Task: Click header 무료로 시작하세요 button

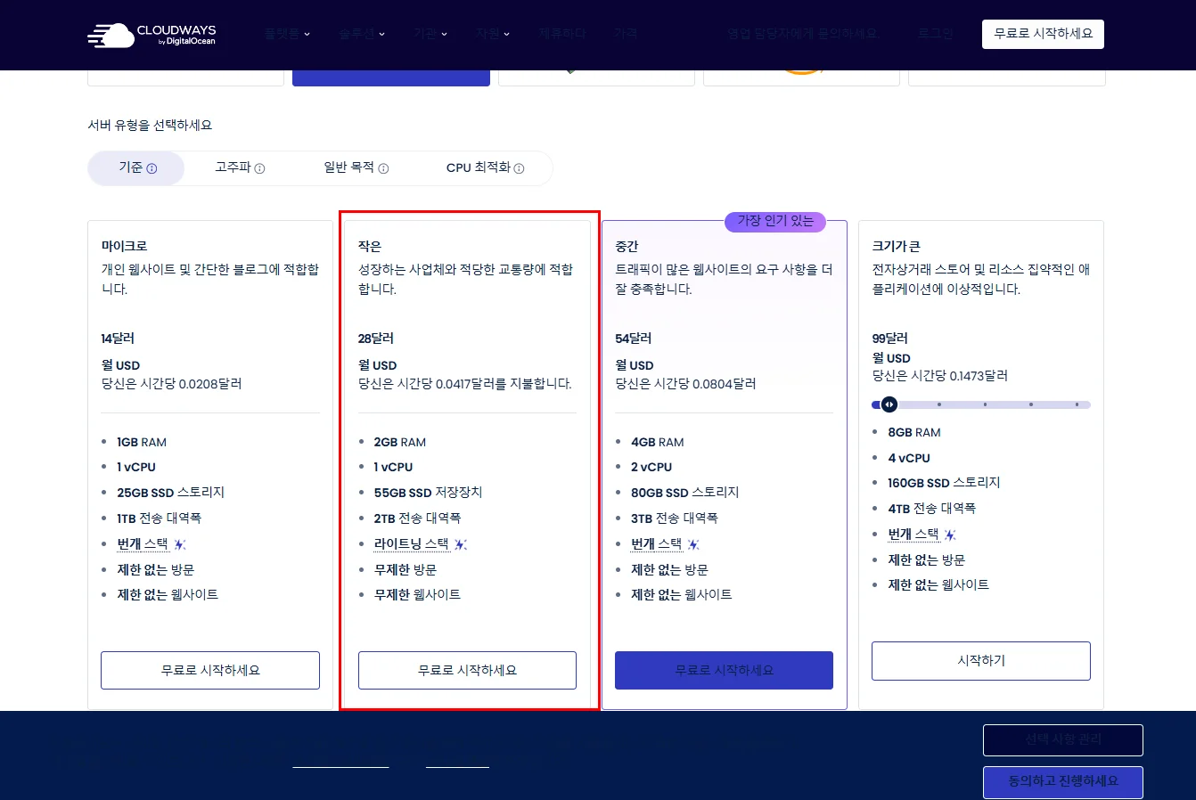Action: pos(1043,34)
